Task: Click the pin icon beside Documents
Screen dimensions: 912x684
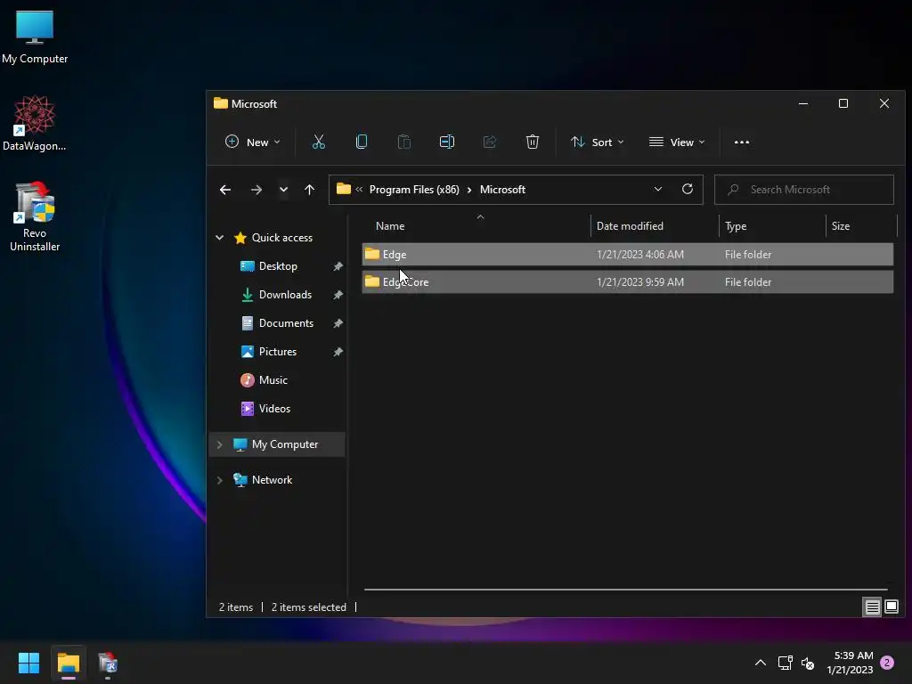Action: tap(338, 323)
